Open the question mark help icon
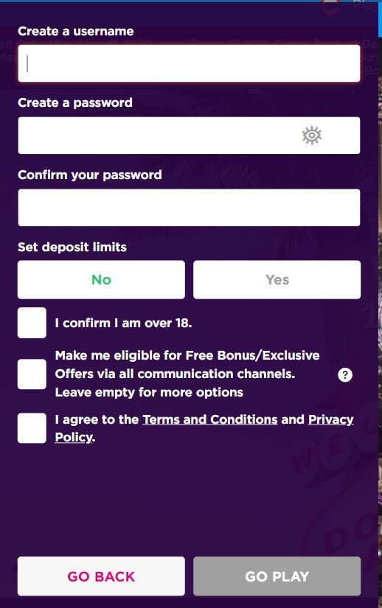The image size is (382, 608). 345,374
